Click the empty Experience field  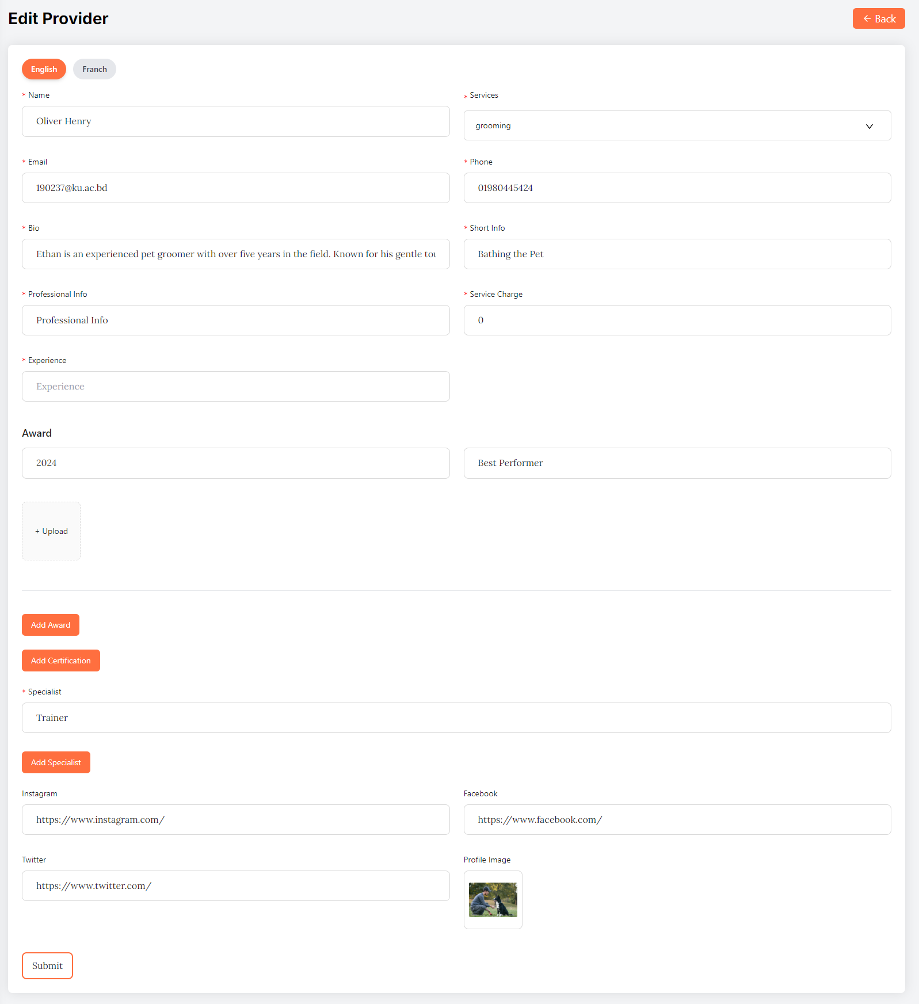point(235,387)
